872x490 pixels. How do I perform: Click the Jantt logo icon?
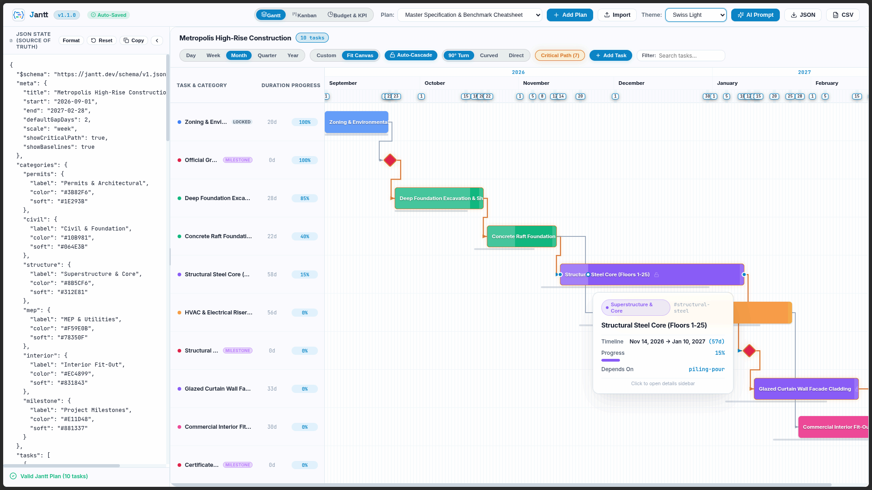[19, 15]
